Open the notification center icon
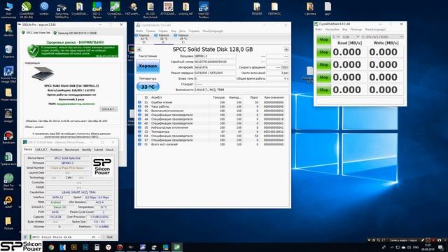This screenshot has height=252, width=448. 440,247
